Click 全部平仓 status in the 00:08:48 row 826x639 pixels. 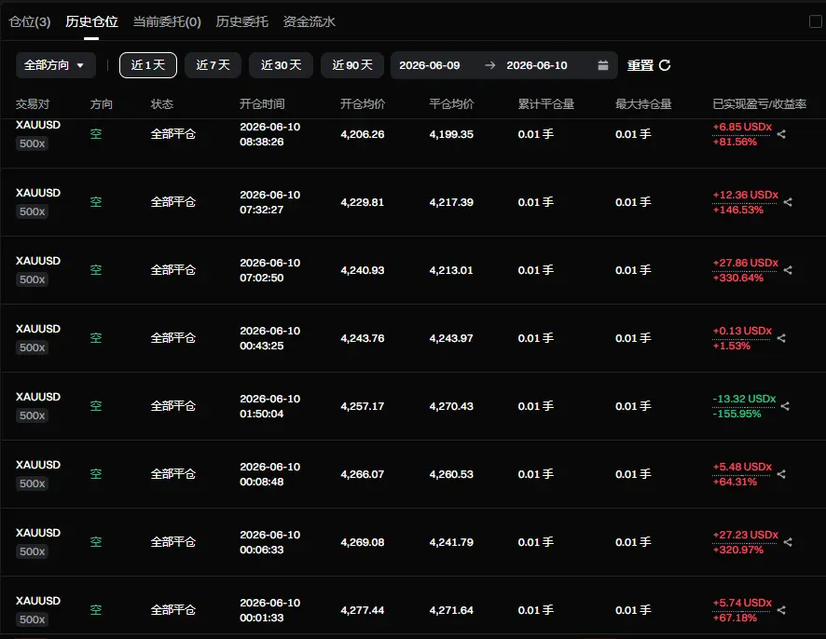tap(172, 474)
